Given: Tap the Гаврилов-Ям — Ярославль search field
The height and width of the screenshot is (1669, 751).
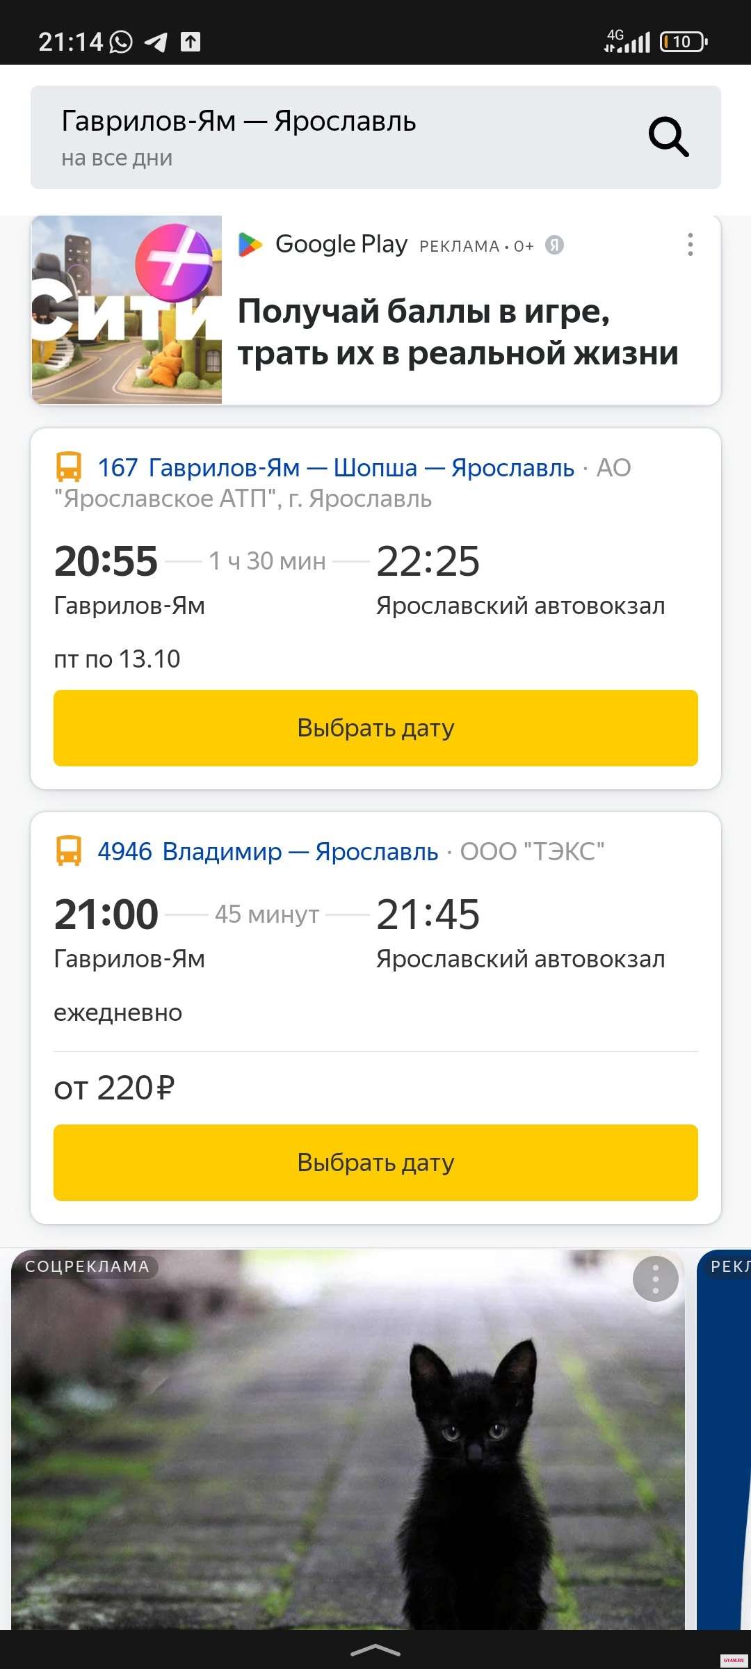Looking at the screenshot, I should 334,137.
